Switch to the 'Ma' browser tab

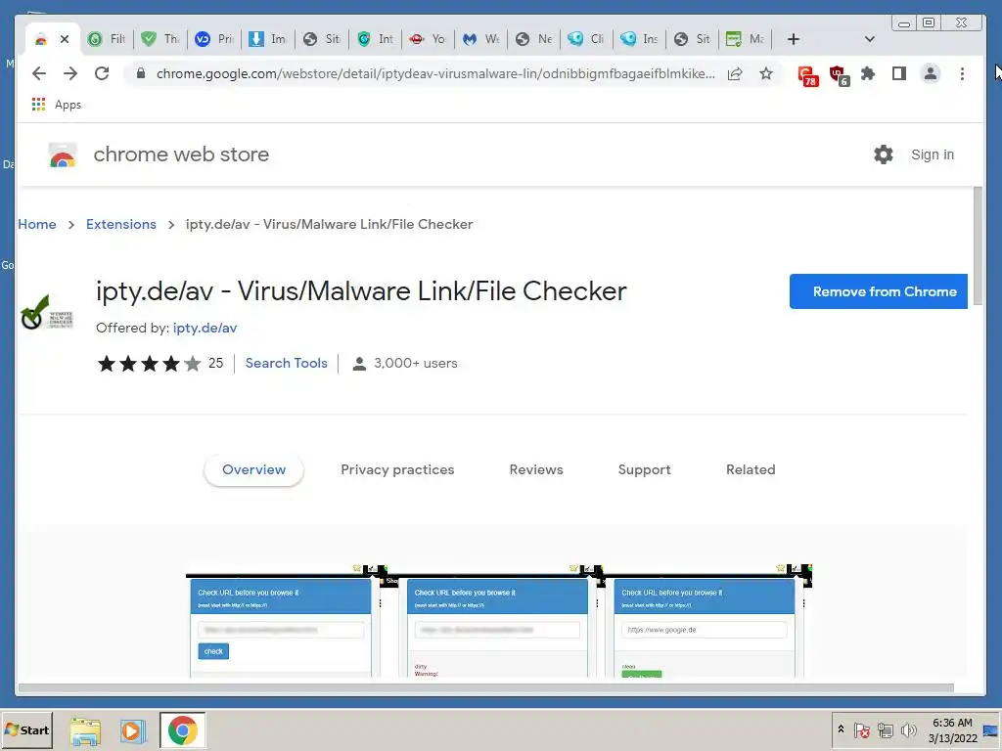click(x=746, y=39)
